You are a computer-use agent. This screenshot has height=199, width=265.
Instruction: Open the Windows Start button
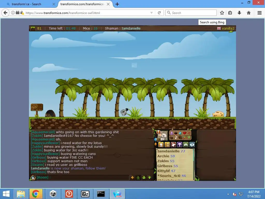[x=6, y=194]
